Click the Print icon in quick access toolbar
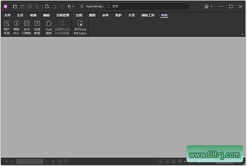 [30, 7]
